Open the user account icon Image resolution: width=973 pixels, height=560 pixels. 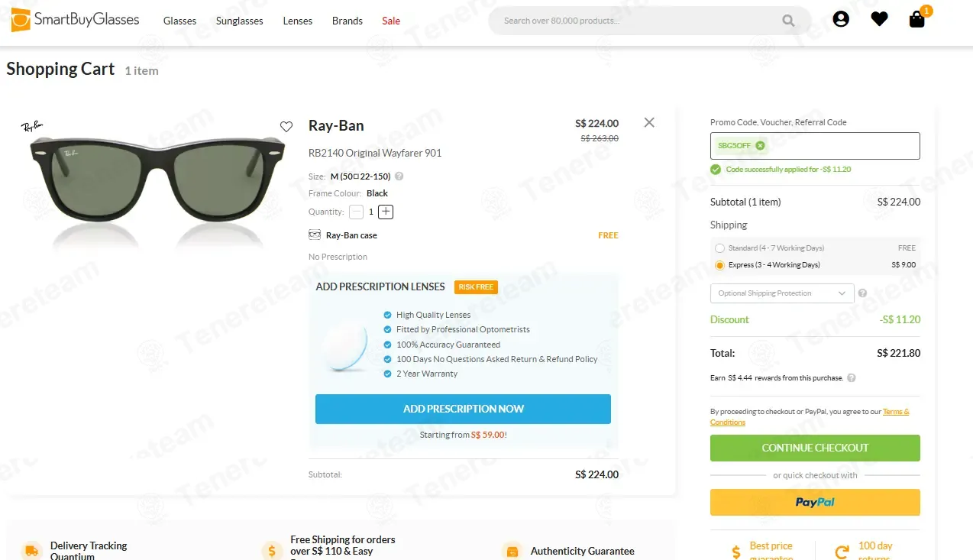841,19
